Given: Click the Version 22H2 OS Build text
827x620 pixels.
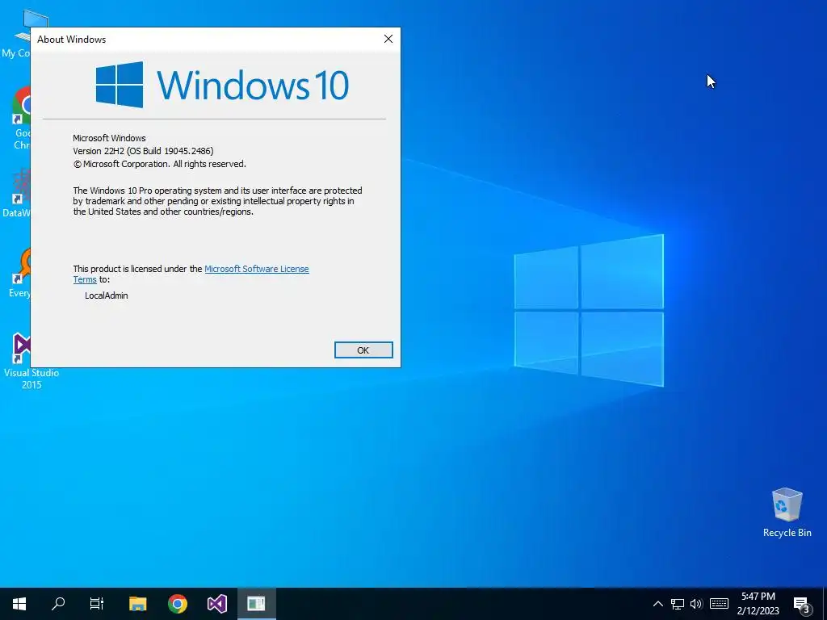Looking at the screenshot, I should [x=143, y=151].
